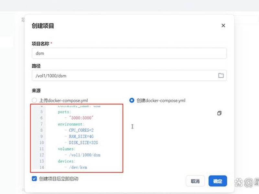Image resolution: width=259 pixels, height=194 pixels.
Task: Open the folder browser icon in path field
Action: 221,76
